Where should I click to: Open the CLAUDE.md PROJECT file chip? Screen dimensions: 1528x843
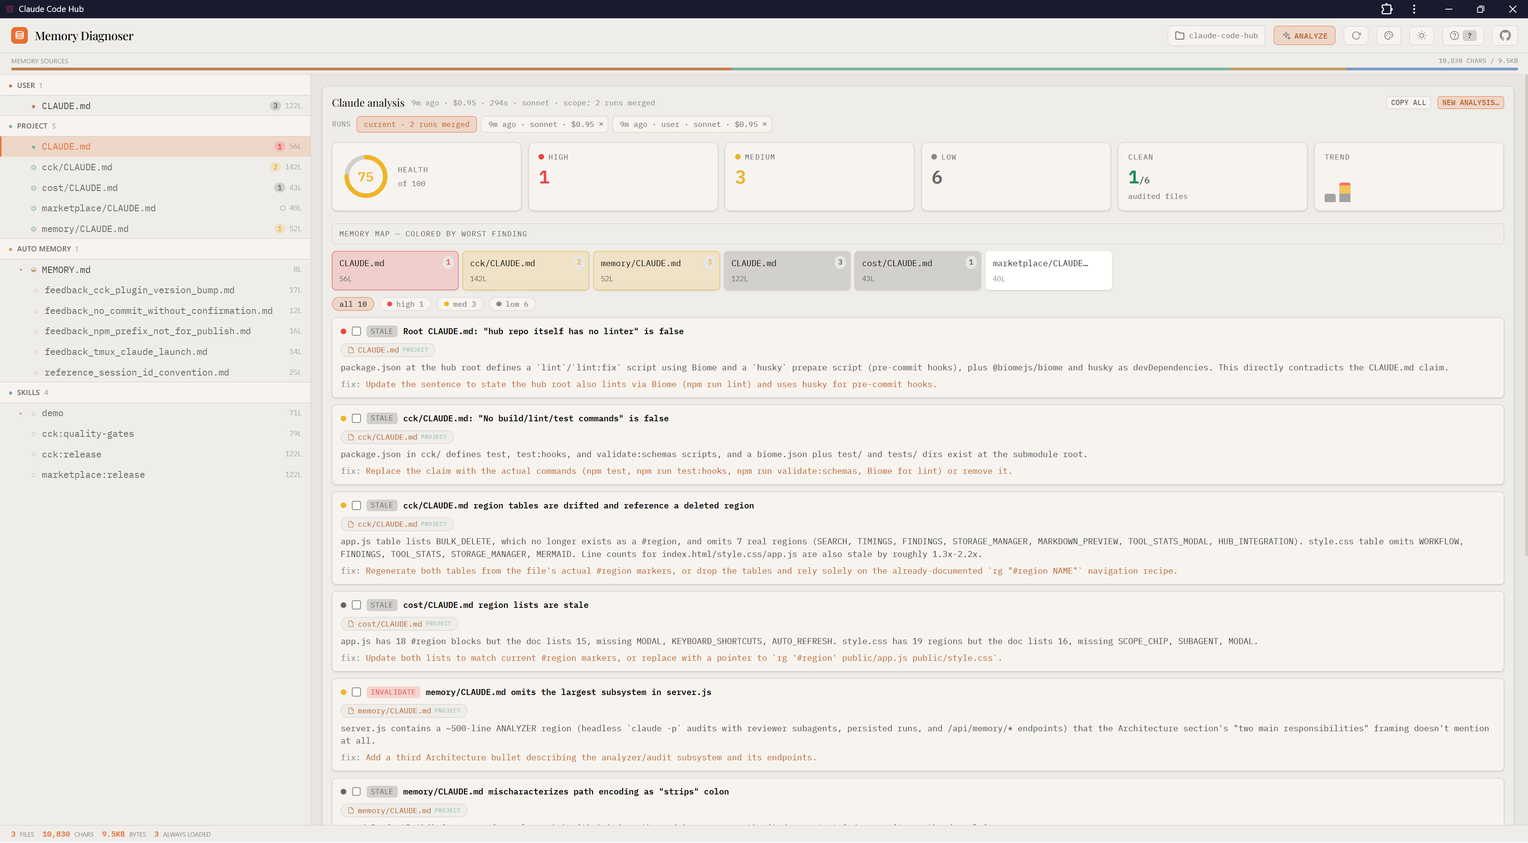(x=387, y=350)
